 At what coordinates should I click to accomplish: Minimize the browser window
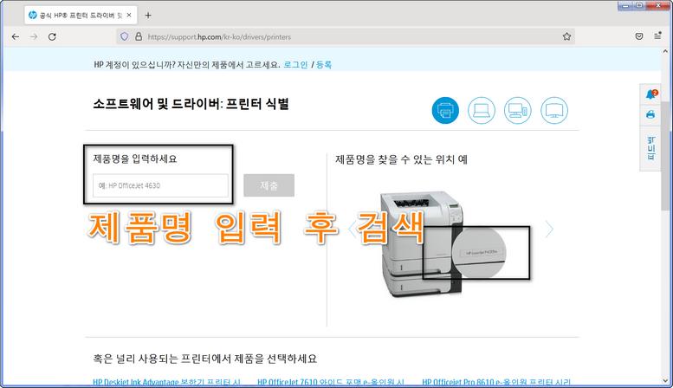(625, 5)
